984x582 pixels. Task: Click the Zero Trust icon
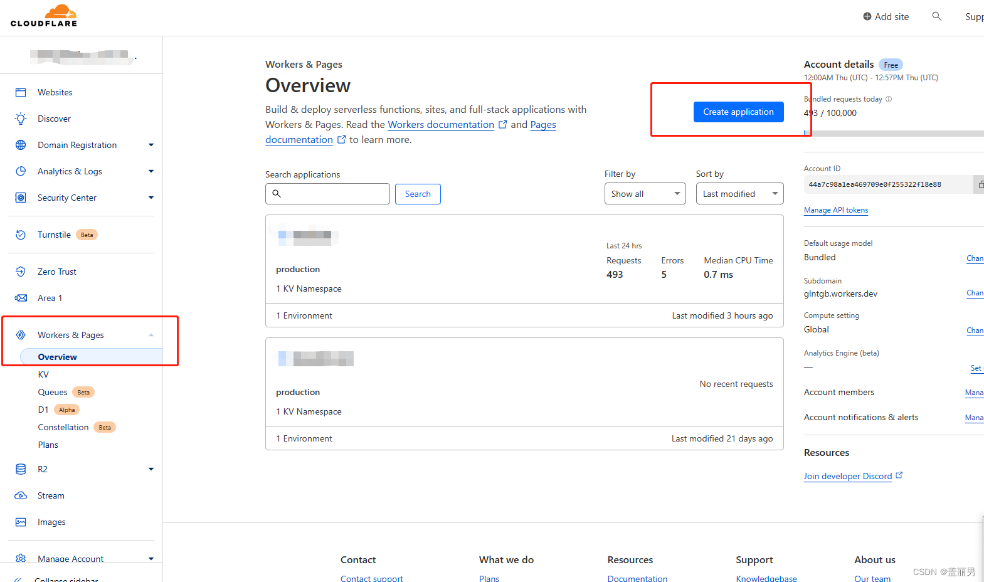click(x=21, y=272)
